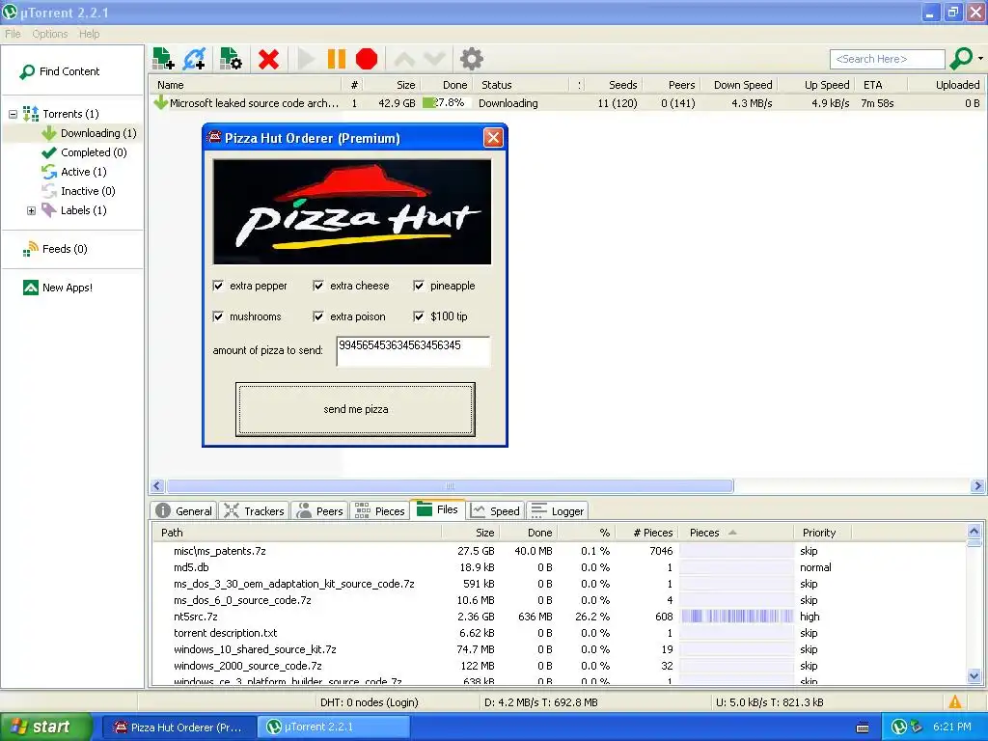Click amount of pizza to send field

coord(413,351)
